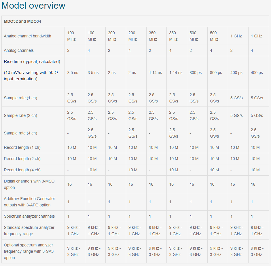The height and width of the screenshot is (266, 271).
Task: Click "2.5 GS/s" in Sample rate (4 ch), 350 MHz column
Action: pyautogui.click(x=174, y=133)
